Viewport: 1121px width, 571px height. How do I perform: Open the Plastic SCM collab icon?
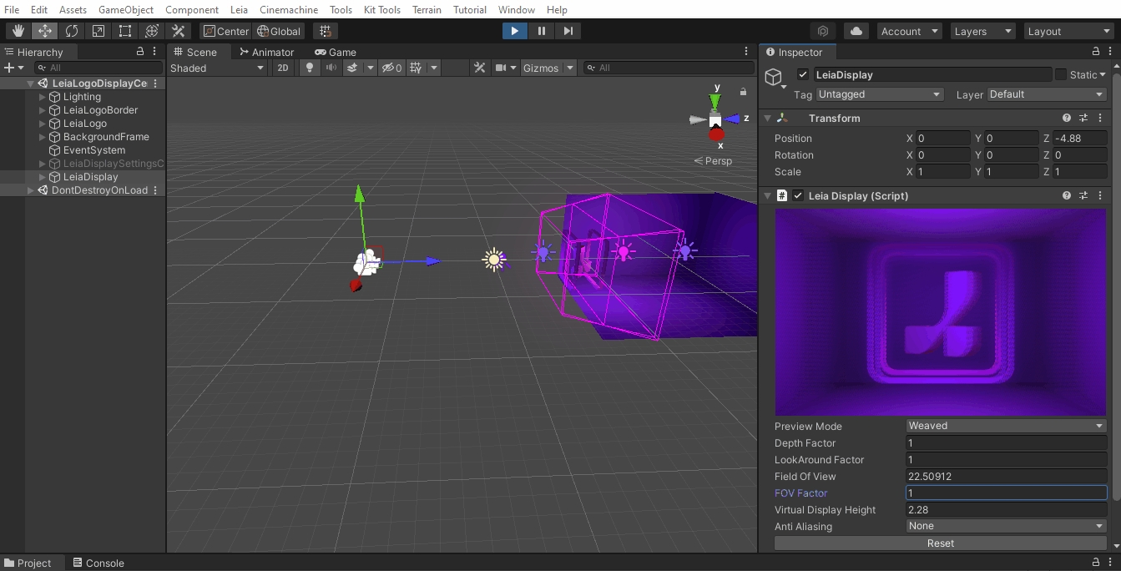coord(823,31)
